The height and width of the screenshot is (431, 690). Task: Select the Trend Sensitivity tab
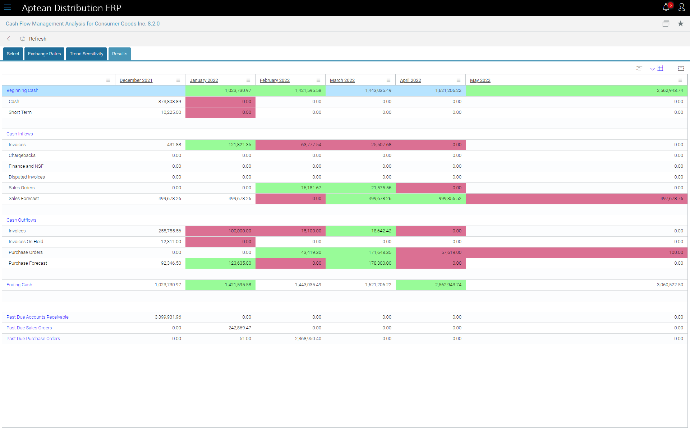coord(86,54)
